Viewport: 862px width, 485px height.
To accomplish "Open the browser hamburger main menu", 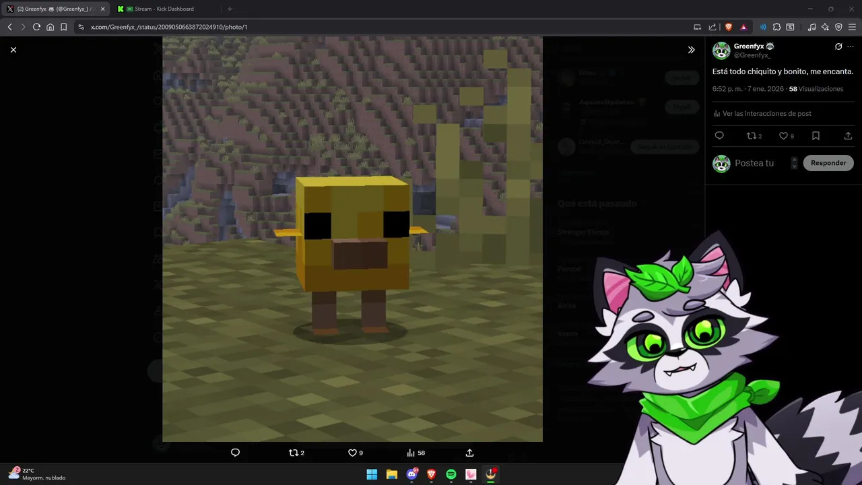I will (852, 27).
